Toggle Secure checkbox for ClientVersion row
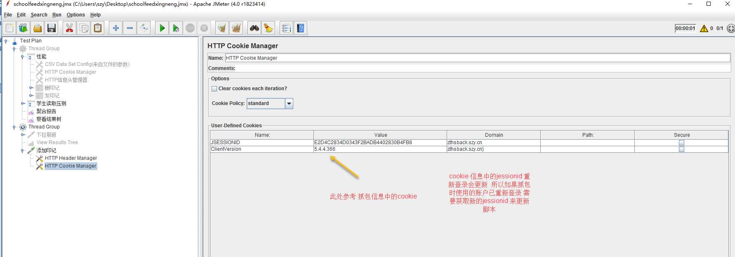Screen dimensions: 735x257 (681, 149)
